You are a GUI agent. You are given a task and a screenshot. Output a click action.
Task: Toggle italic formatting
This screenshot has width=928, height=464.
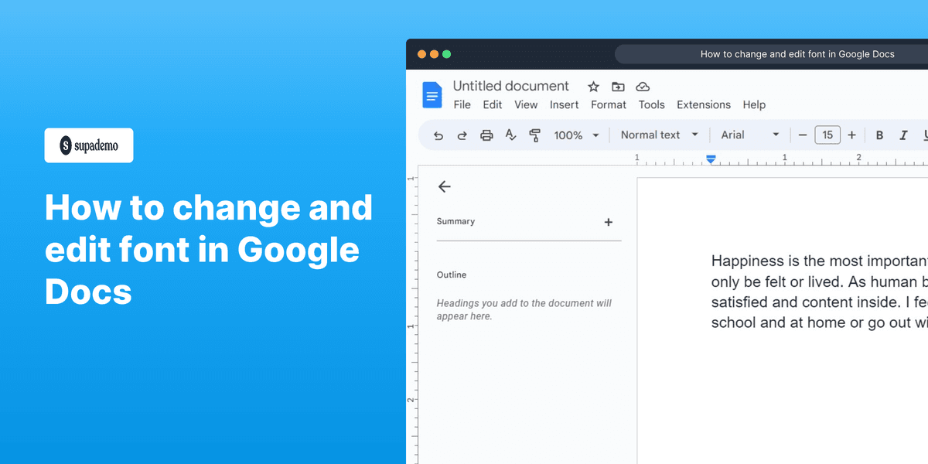903,135
